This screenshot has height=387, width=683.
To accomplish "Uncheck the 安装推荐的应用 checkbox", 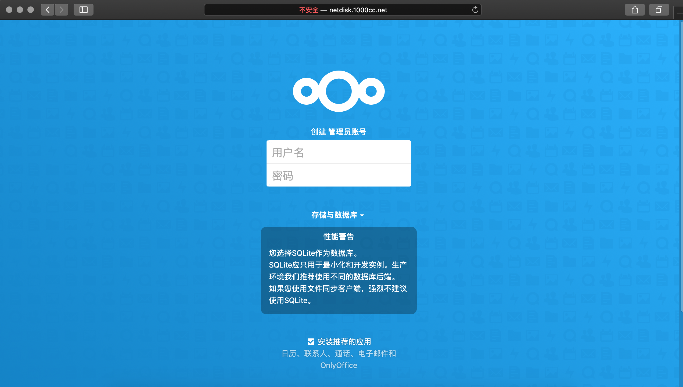I will [311, 342].
